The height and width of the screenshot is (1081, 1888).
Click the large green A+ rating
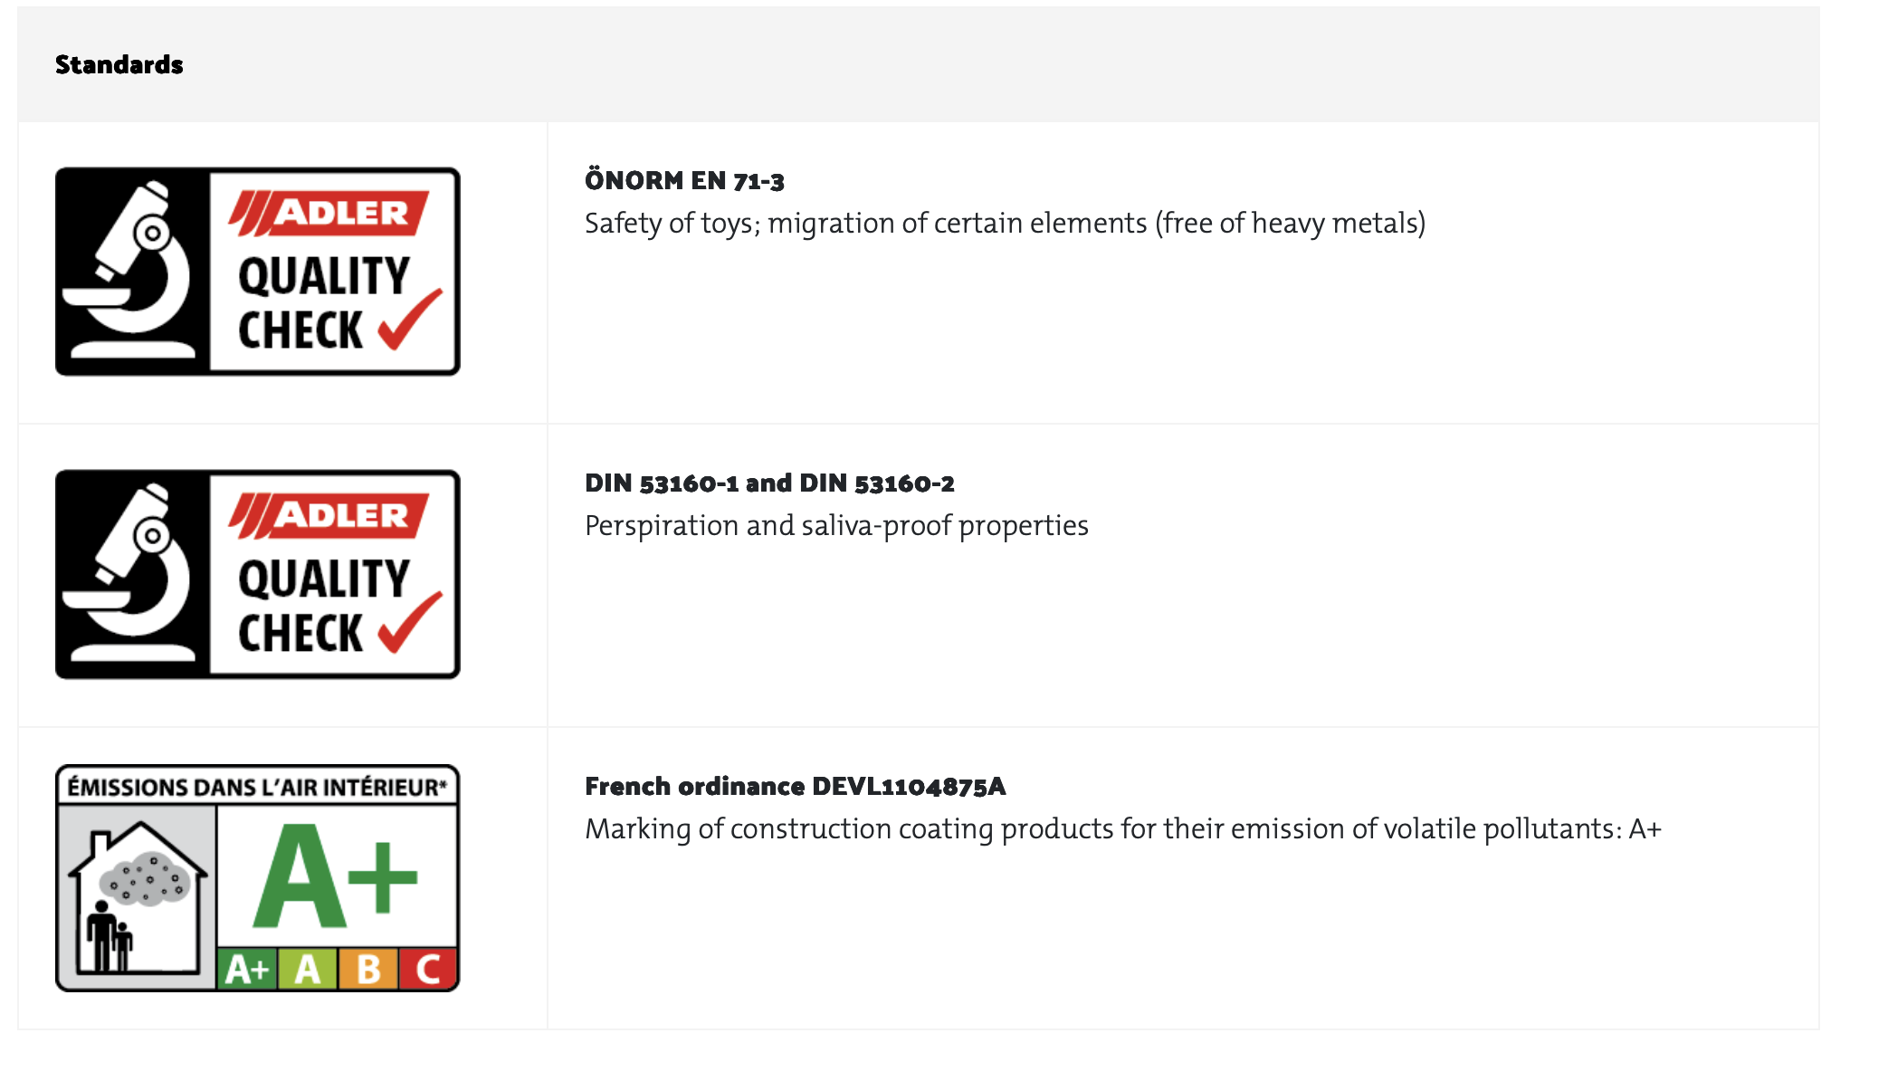(x=335, y=876)
